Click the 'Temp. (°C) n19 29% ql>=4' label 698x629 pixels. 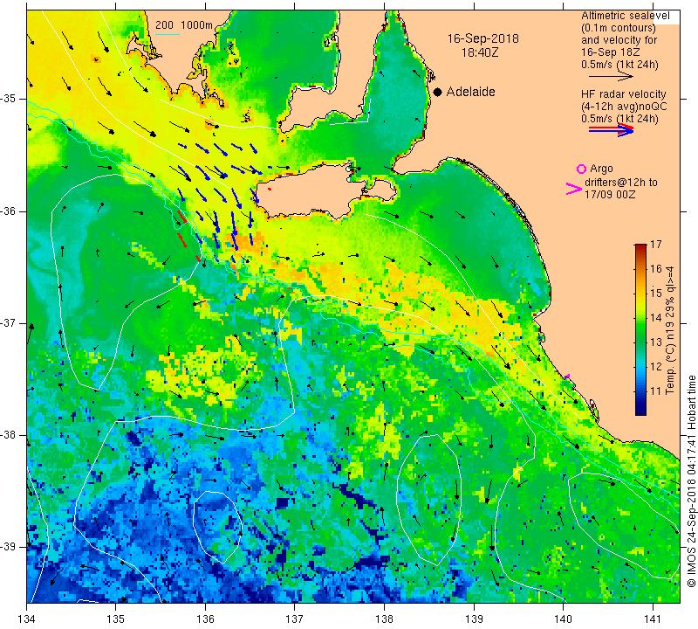[670, 330]
